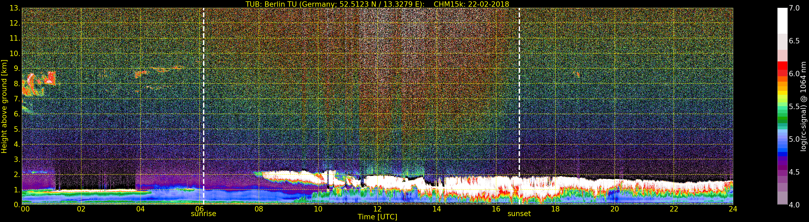Click the "Height above ground [km]" axis label
The height and width of the screenshot is (222, 809).
[x=4, y=106]
